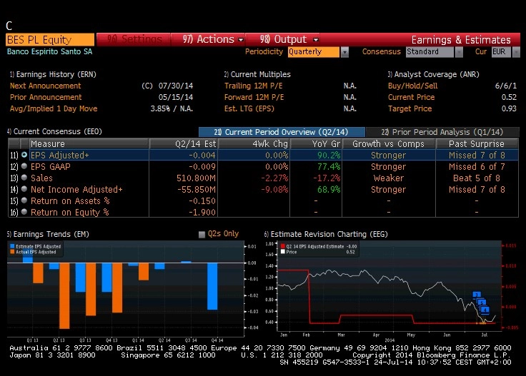Select the Return on Assets % radio button
This screenshot has width=526, height=376.
24,200
